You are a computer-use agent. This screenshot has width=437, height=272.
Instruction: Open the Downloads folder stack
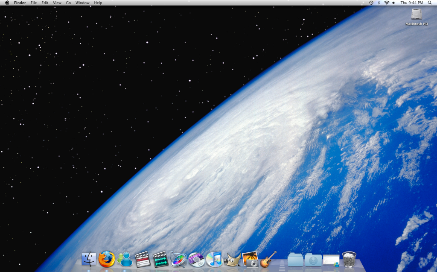click(313, 260)
